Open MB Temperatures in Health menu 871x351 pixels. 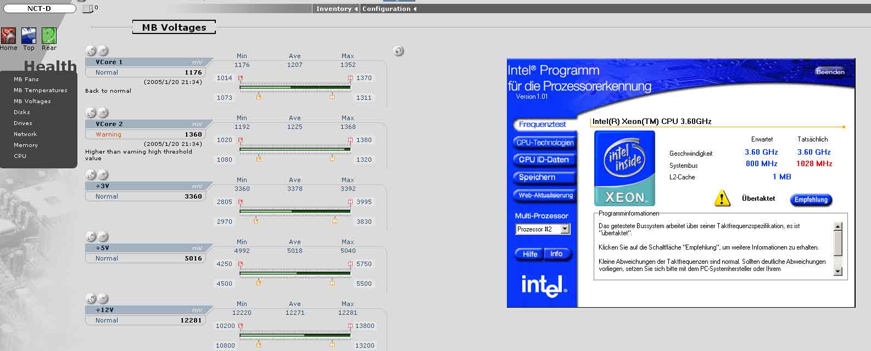click(x=41, y=90)
